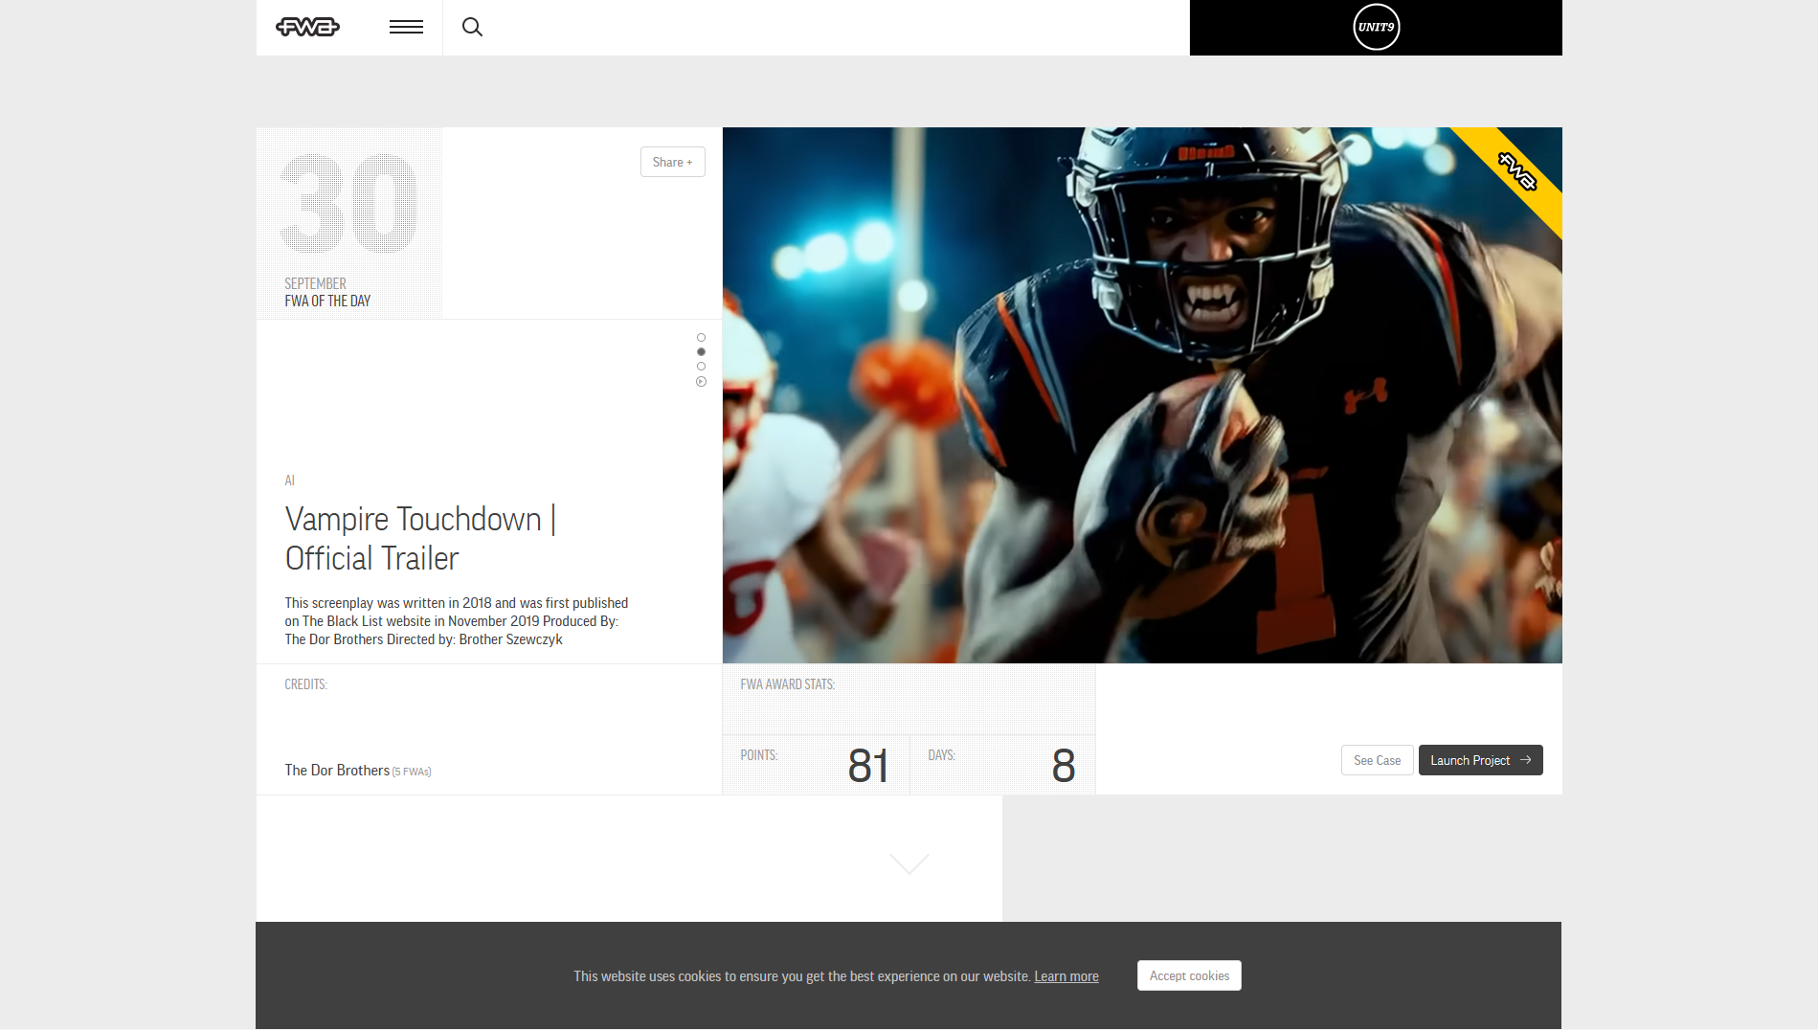Select the first slide indicator dot

[701, 338]
